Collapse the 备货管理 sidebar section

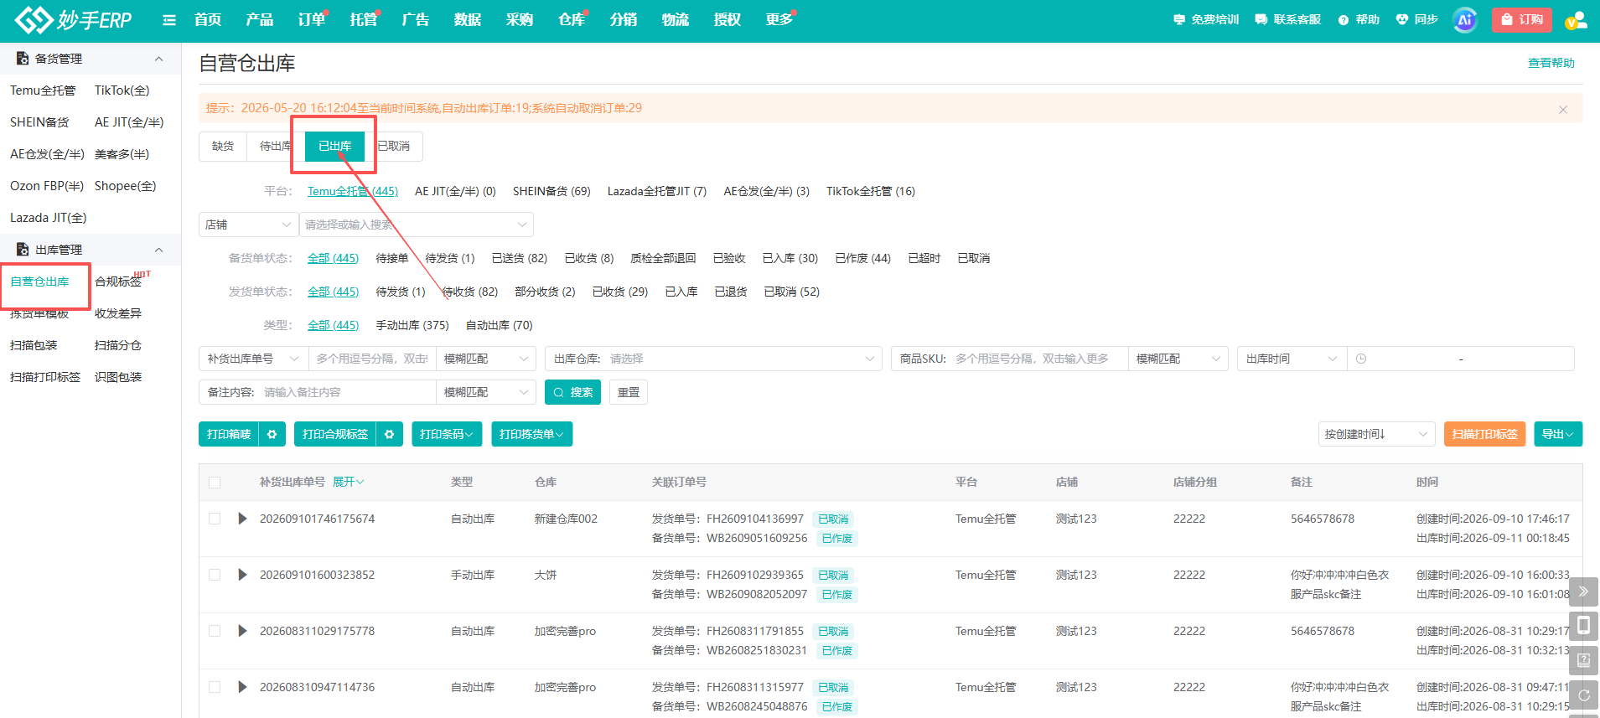158,59
